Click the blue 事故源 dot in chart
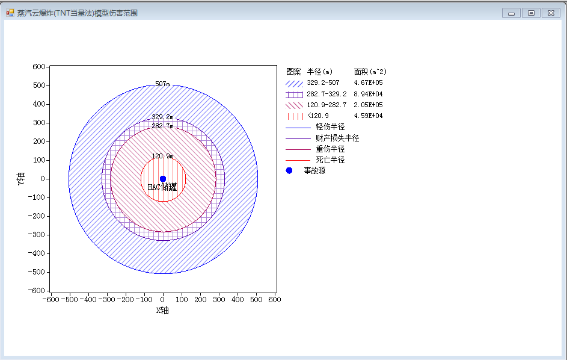Viewport: 567px width, 360px height. click(x=163, y=179)
